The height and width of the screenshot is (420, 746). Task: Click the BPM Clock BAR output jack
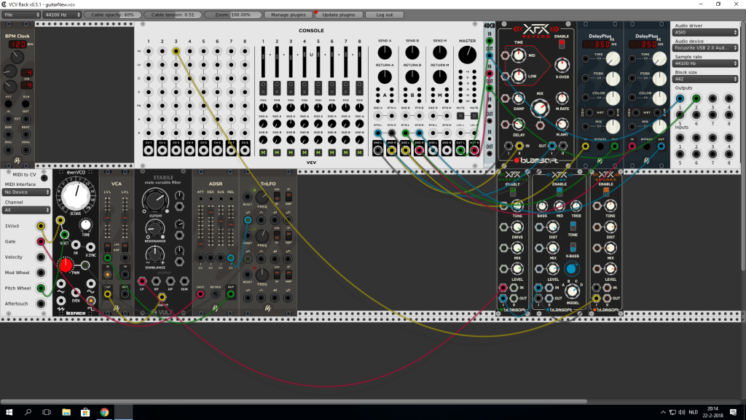pos(9,135)
